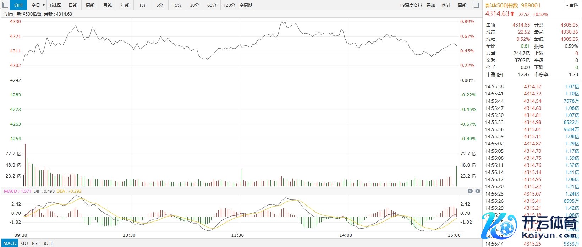
Task: Switch indicator to KDJ
Action: tap(24, 243)
